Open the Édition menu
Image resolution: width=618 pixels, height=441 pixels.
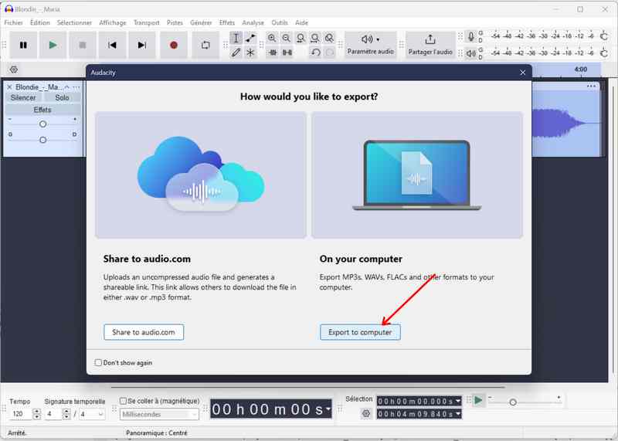pyautogui.click(x=40, y=23)
